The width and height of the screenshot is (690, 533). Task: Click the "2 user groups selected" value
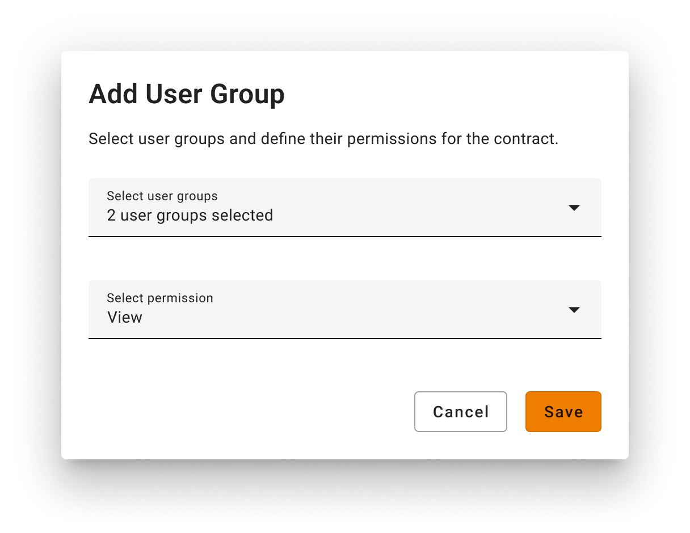point(190,215)
